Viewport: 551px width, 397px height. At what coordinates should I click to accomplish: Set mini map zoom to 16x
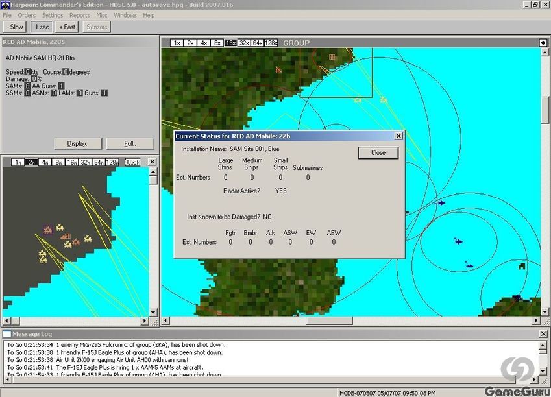point(71,162)
